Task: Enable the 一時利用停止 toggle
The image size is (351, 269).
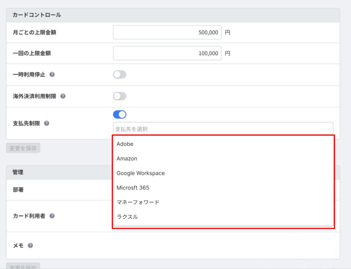Action: [120, 74]
